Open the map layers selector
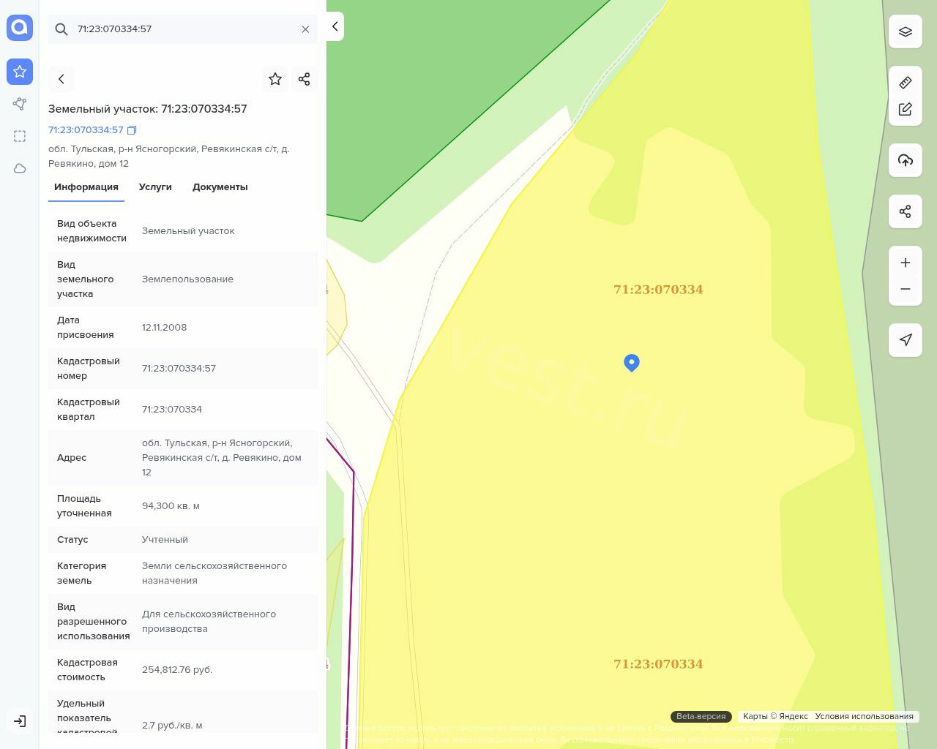Image resolution: width=937 pixels, height=749 pixels. 906,32
